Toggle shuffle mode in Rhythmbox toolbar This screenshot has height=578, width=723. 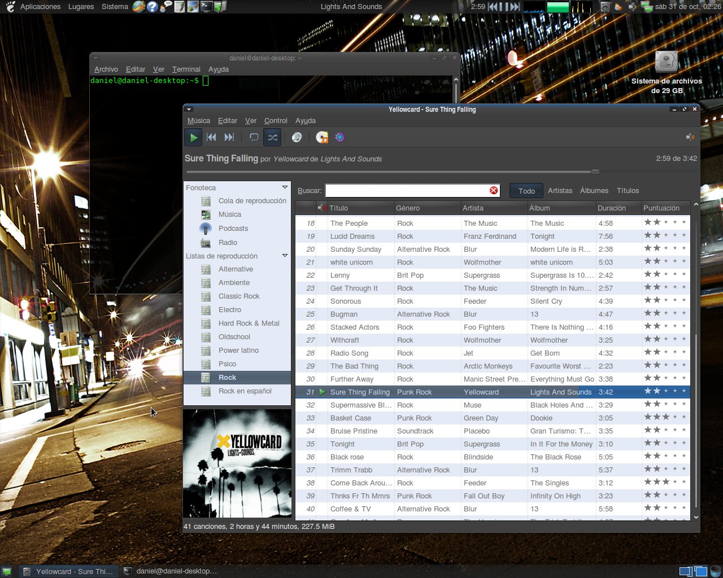[x=272, y=137]
